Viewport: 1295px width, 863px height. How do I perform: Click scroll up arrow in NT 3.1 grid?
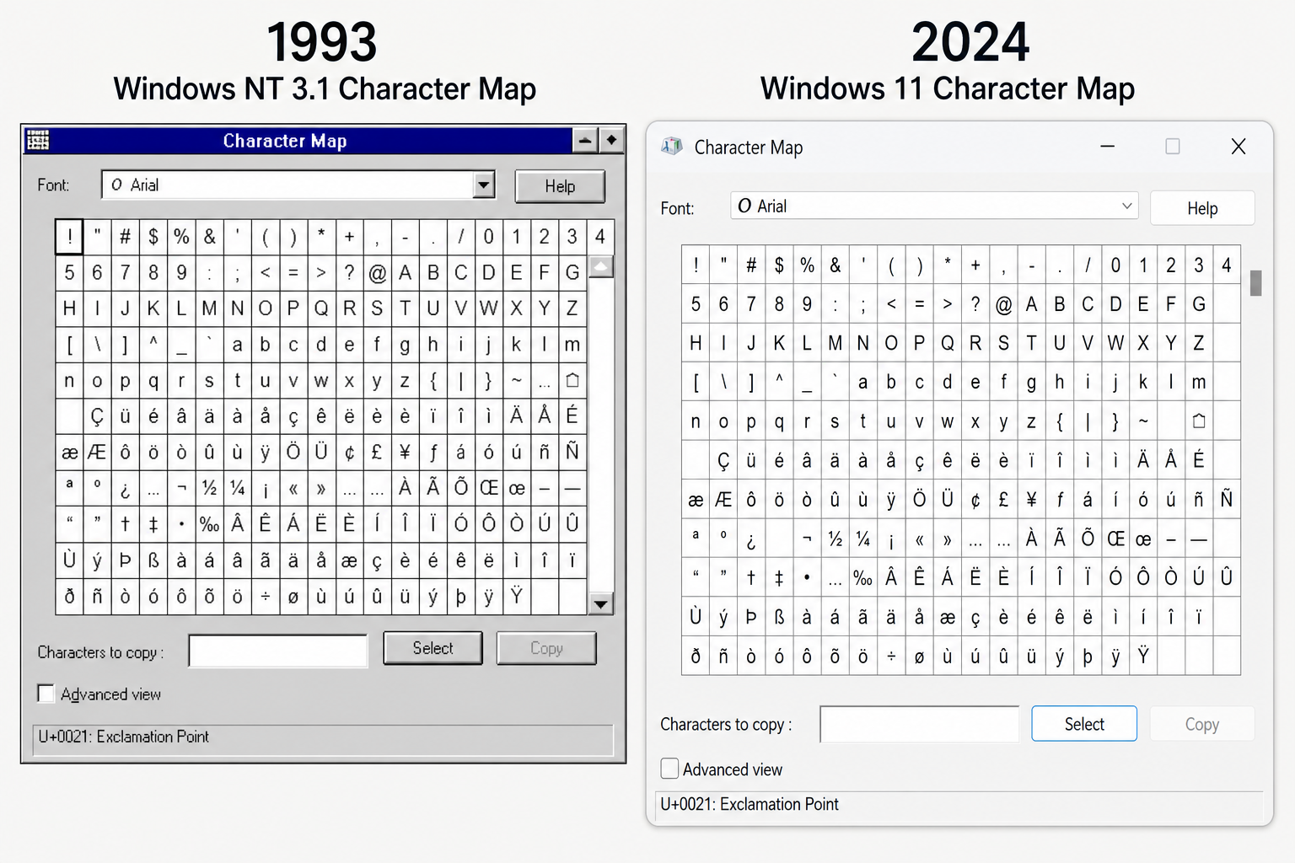601,267
